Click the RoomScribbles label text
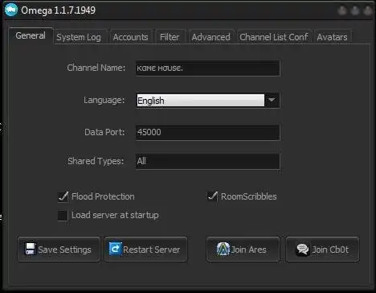Image resolution: width=376 pixels, height=293 pixels. [249, 196]
